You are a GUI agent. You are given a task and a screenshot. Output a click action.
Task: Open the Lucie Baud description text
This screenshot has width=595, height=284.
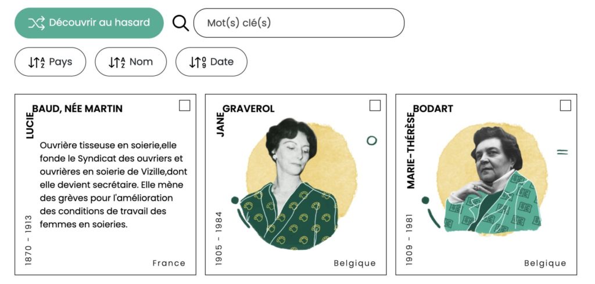[x=113, y=184]
